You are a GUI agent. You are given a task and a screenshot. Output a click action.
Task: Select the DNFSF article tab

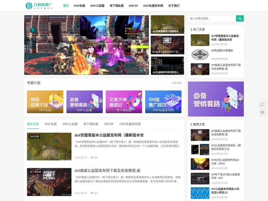pyautogui.click(x=109, y=124)
